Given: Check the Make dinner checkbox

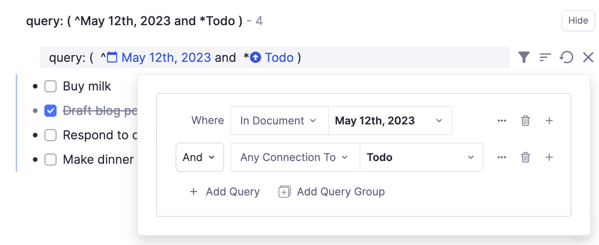Looking at the screenshot, I should (50, 159).
